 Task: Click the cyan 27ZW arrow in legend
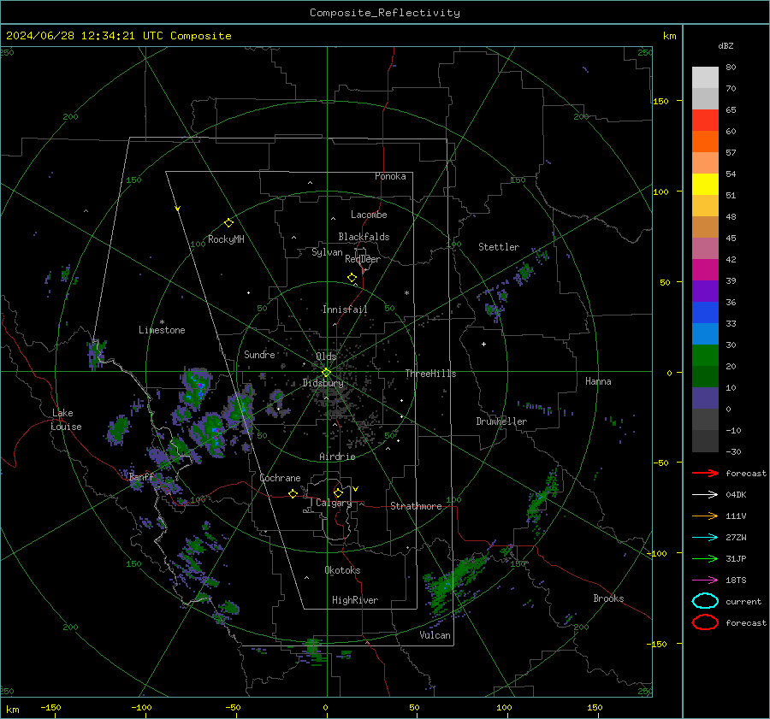tap(705, 538)
